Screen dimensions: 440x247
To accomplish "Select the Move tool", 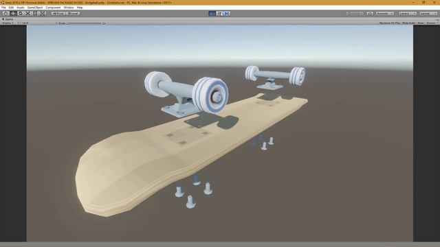I will pyautogui.click(x=13, y=14).
